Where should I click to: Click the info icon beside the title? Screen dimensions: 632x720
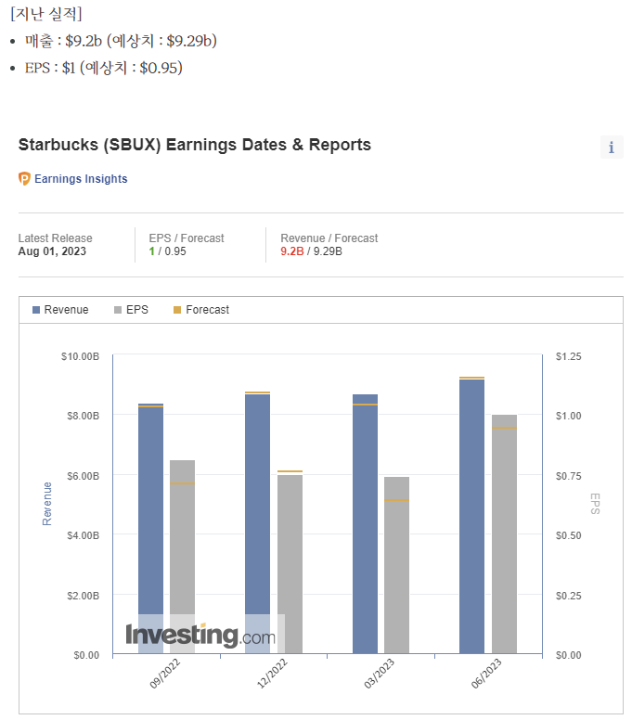click(612, 148)
